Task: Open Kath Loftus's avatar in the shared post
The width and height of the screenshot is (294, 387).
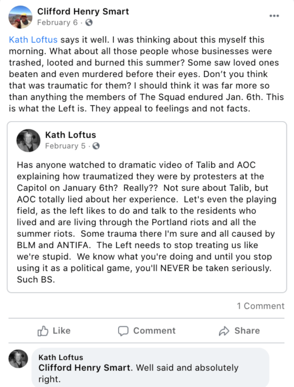Action: [x=28, y=140]
